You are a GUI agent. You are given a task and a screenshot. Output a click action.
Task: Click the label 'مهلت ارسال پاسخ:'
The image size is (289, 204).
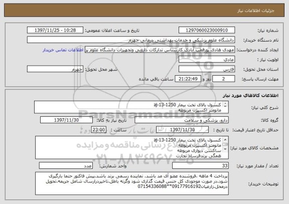click(260, 79)
